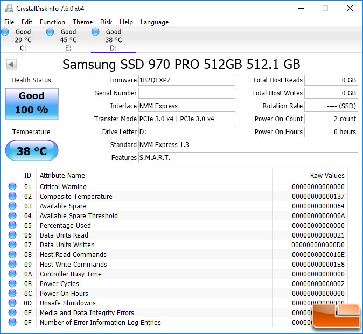Click the Rotation Rate value field

(331, 106)
